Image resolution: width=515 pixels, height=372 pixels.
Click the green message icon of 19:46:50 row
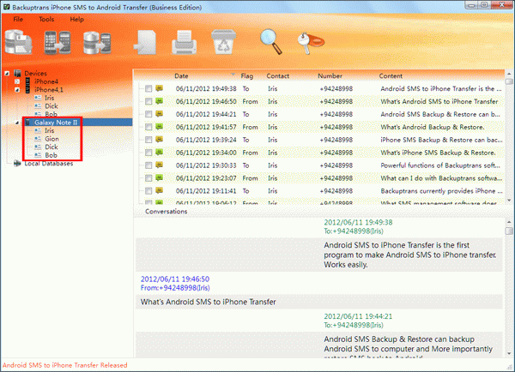coord(160,101)
